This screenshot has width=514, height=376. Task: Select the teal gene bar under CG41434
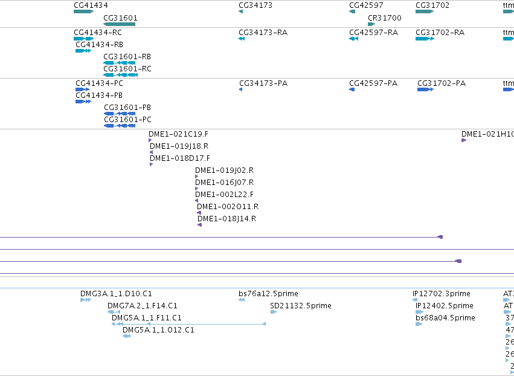[x=83, y=11]
